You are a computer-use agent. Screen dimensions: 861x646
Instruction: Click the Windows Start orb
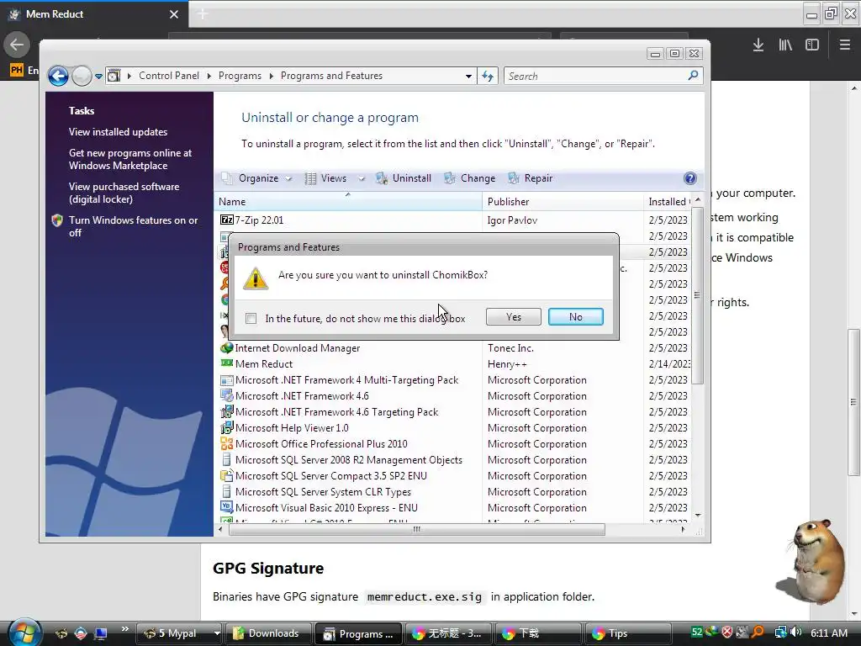(24, 633)
